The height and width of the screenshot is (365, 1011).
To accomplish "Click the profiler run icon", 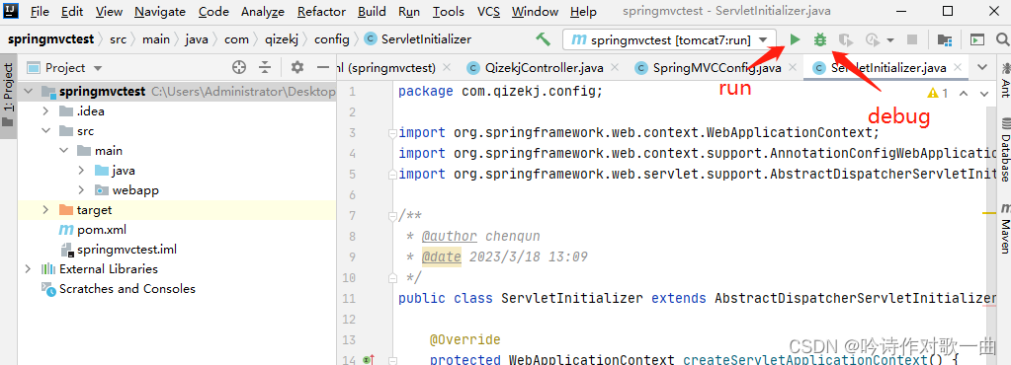I will (873, 39).
